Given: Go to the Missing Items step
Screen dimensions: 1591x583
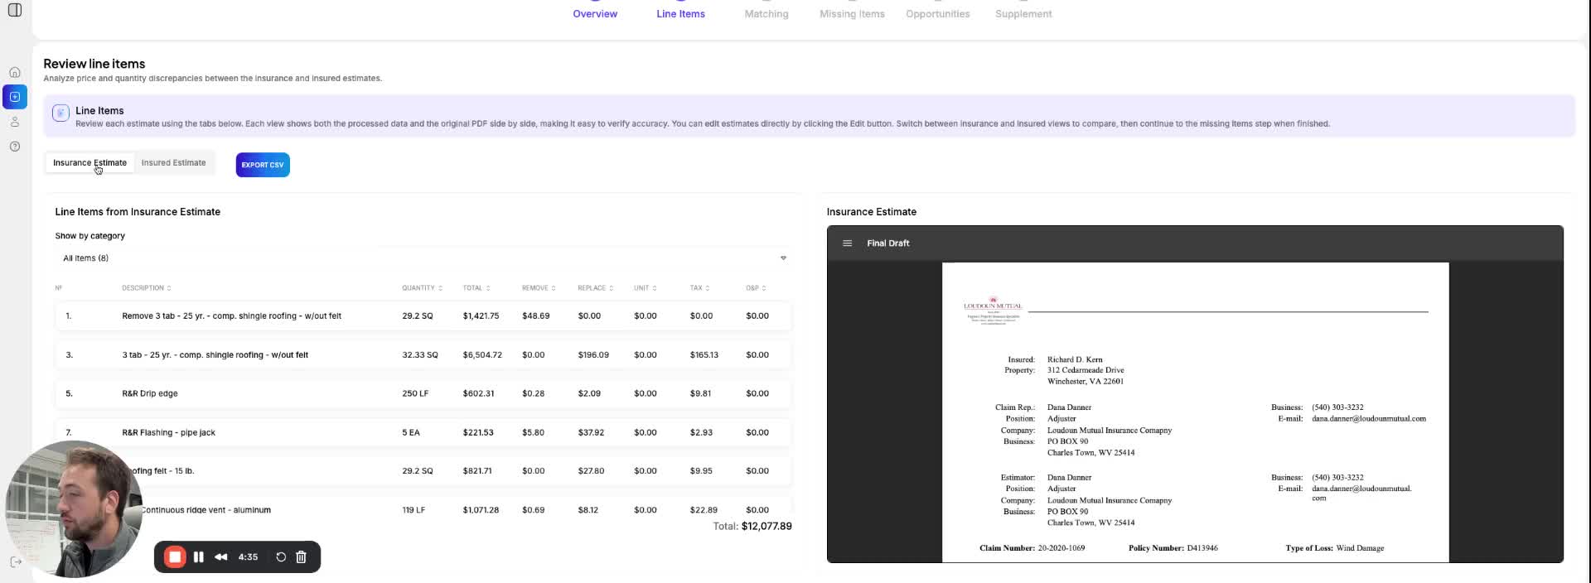Looking at the screenshot, I should coord(852,14).
